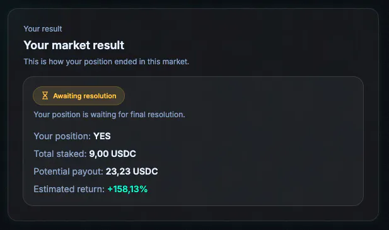Viewport: 389px width, 230px height.
Task: Click the hourglass icon in status badge
Action: pos(45,96)
